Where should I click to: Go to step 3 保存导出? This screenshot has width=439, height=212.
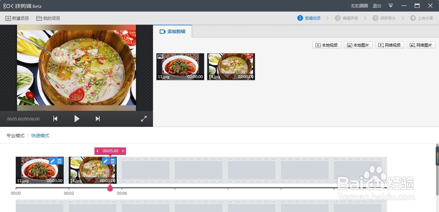click(384, 18)
